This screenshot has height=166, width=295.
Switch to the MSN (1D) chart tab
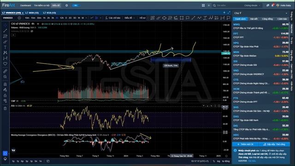click(32, 13)
